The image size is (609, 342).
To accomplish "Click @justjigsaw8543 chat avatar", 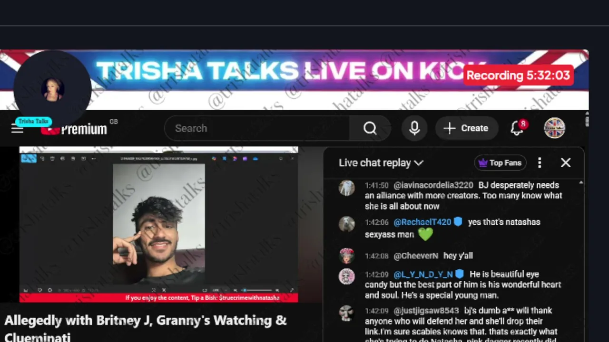I will coord(346,313).
